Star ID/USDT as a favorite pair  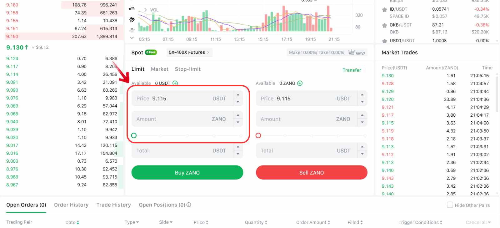click(385, 9)
